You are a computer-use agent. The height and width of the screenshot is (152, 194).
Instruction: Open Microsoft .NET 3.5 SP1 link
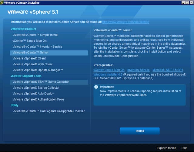pos(168,70)
